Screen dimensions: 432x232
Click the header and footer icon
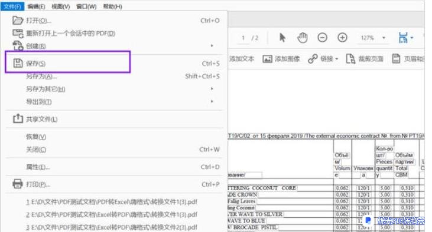point(396,59)
